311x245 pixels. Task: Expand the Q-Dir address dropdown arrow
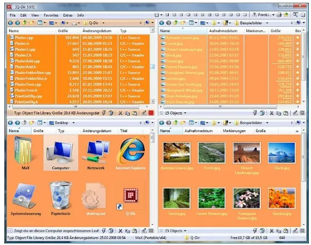[x=103, y=23]
